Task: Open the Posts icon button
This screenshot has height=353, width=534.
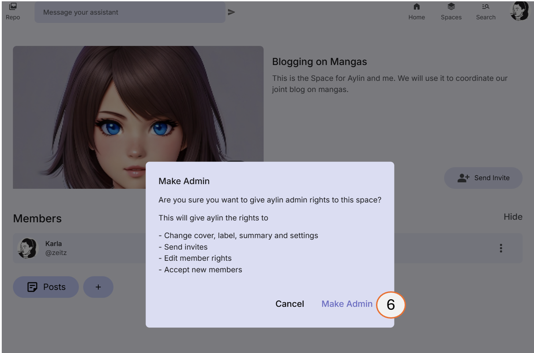Action: point(32,286)
